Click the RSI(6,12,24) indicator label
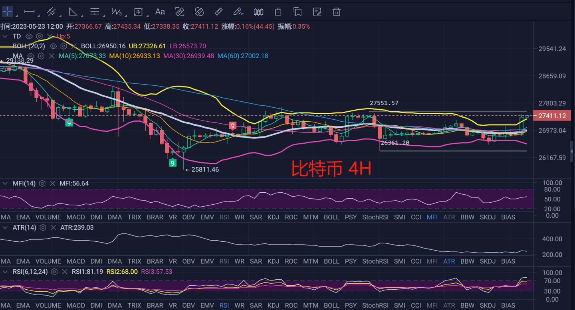This screenshot has height=310, width=575. (30, 272)
